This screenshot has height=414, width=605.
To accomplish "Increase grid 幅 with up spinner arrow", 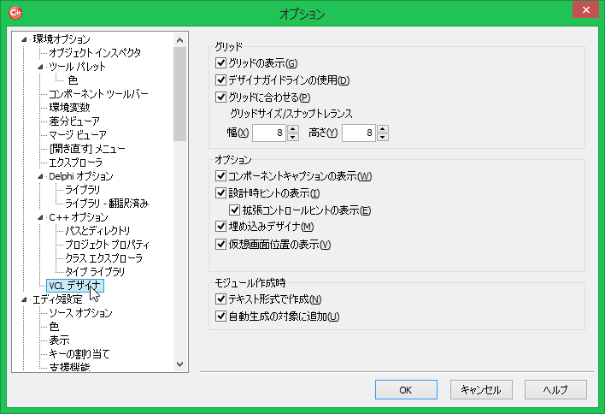I will coord(293,128).
